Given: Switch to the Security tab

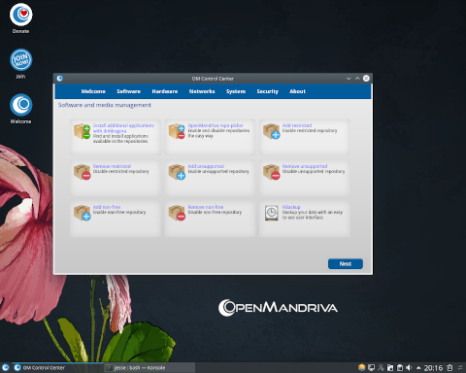Looking at the screenshot, I should [267, 91].
